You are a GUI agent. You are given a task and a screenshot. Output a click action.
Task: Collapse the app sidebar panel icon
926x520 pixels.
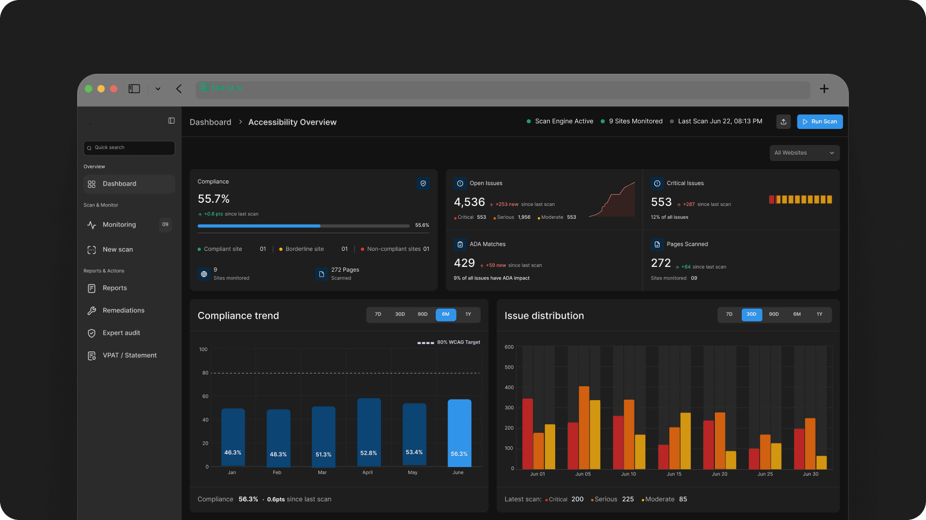[171, 121]
